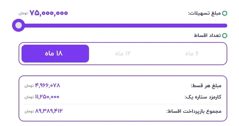Image resolution: width=239 pixels, height=126 pixels.
Task: Click the loan amount slider handle
Action: (19, 25)
